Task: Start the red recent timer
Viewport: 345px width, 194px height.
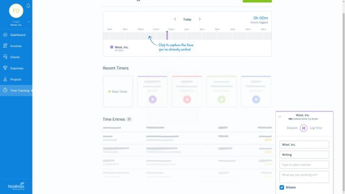Action: [187, 99]
